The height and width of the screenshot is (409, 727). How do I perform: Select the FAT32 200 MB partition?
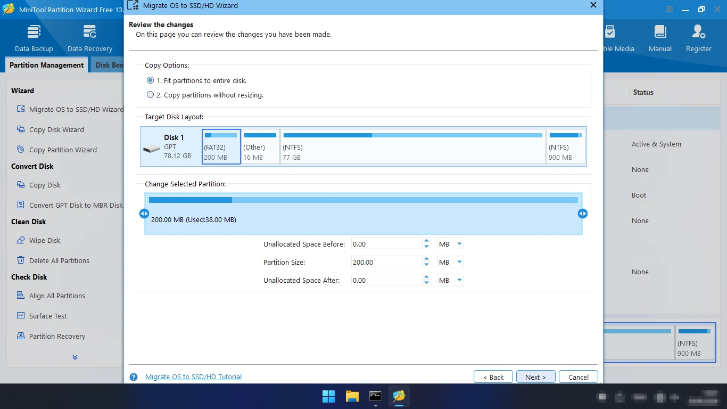(221, 146)
